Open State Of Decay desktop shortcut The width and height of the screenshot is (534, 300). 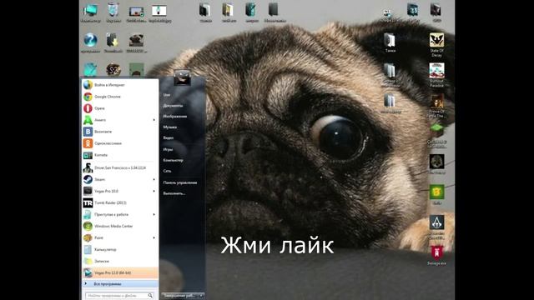[436, 44]
